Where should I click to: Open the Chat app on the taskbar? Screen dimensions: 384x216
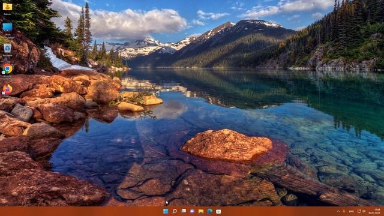192,211
